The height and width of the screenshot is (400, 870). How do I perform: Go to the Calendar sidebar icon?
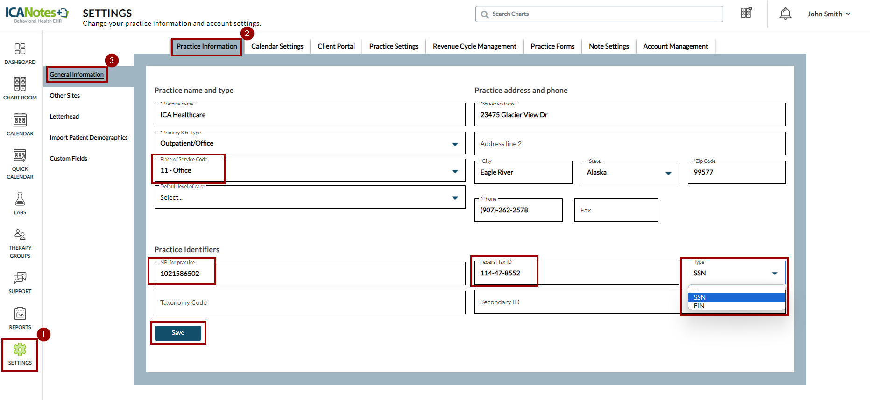[20, 120]
